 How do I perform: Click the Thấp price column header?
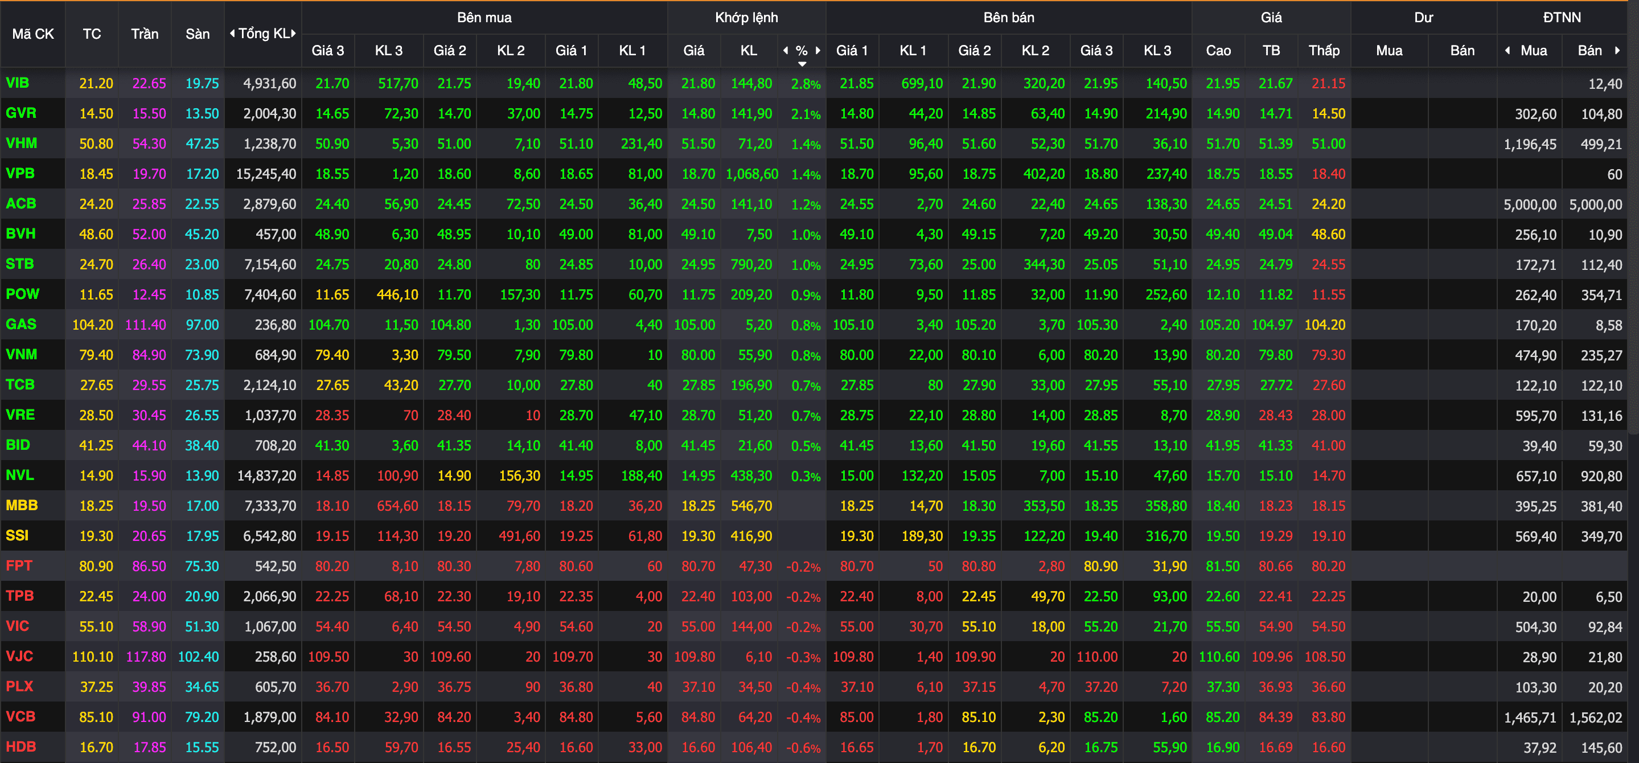tap(1324, 50)
